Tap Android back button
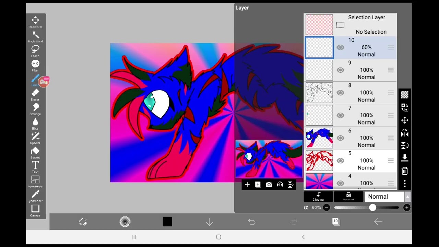Image resolution: width=439 pixels, height=247 pixels. click(x=303, y=237)
